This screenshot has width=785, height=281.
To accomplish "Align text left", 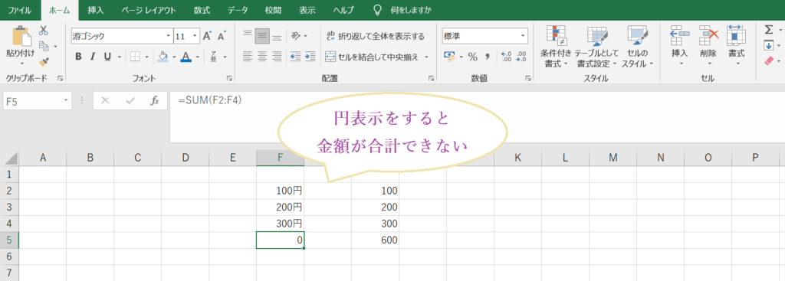I will [248, 57].
